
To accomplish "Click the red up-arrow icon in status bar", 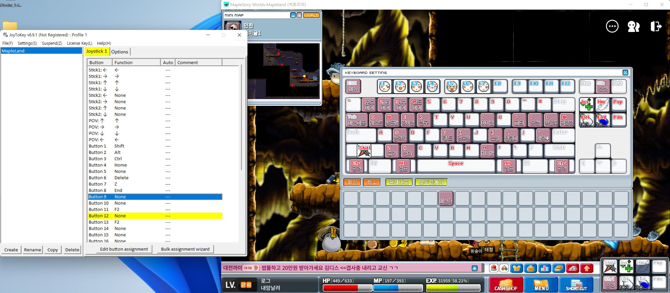I will [x=587, y=268].
